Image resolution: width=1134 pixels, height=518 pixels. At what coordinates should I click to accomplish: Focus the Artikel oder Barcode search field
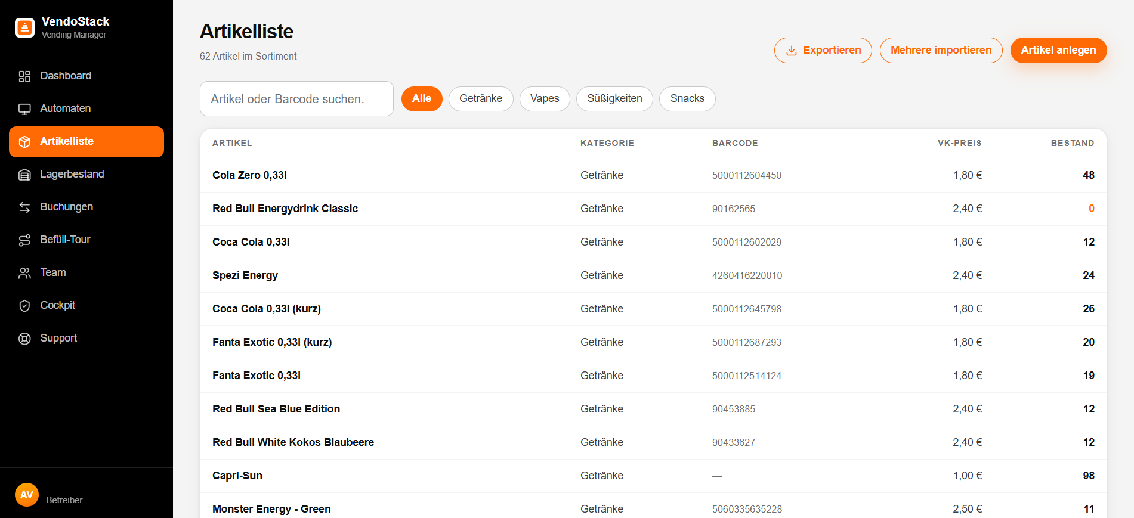pos(296,99)
